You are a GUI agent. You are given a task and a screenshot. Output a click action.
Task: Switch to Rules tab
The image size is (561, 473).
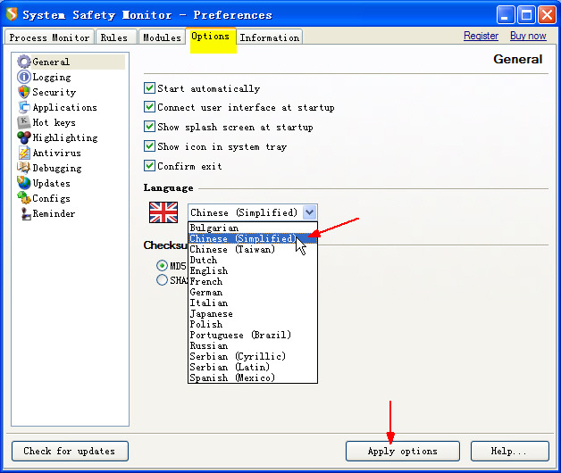(117, 37)
